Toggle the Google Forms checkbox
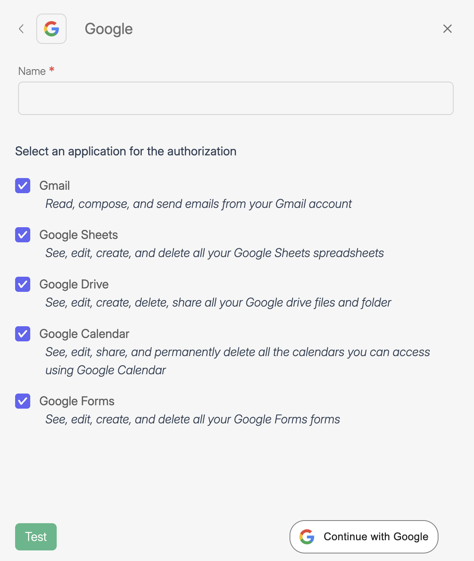The width and height of the screenshot is (474, 561). pyautogui.click(x=23, y=401)
